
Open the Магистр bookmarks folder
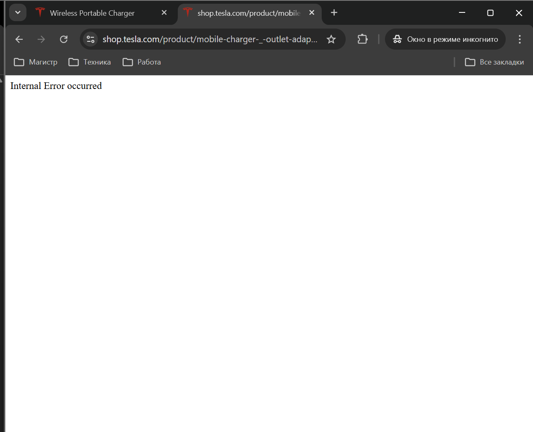(36, 62)
